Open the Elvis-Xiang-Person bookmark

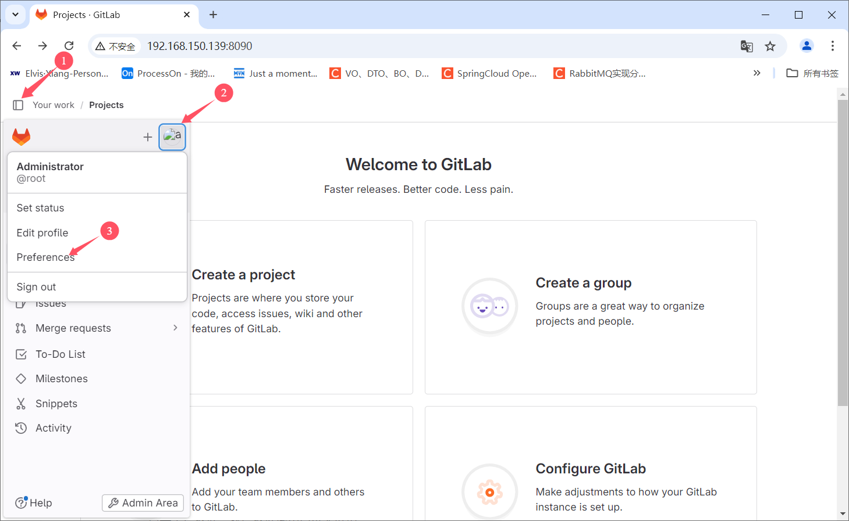point(59,73)
